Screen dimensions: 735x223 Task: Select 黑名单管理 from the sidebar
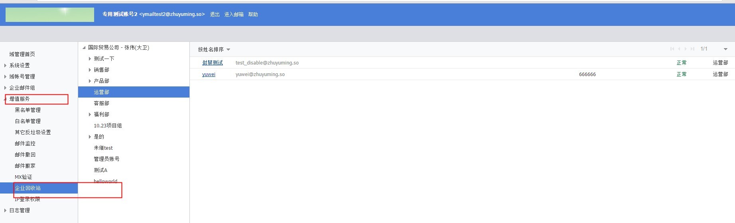tap(28, 110)
